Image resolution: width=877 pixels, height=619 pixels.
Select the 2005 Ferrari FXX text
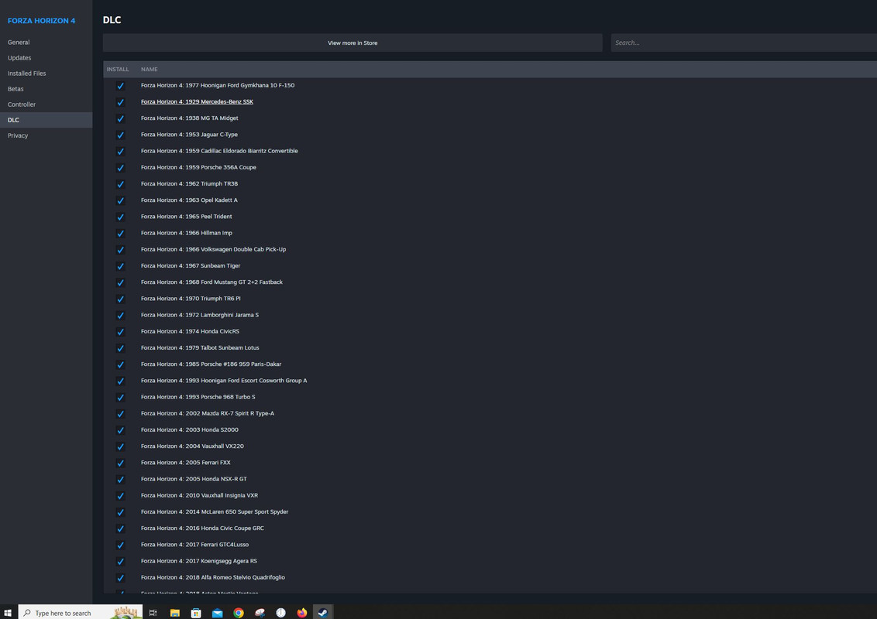point(186,463)
